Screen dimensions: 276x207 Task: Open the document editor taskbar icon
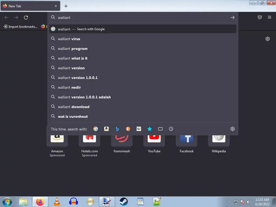tap(140, 202)
